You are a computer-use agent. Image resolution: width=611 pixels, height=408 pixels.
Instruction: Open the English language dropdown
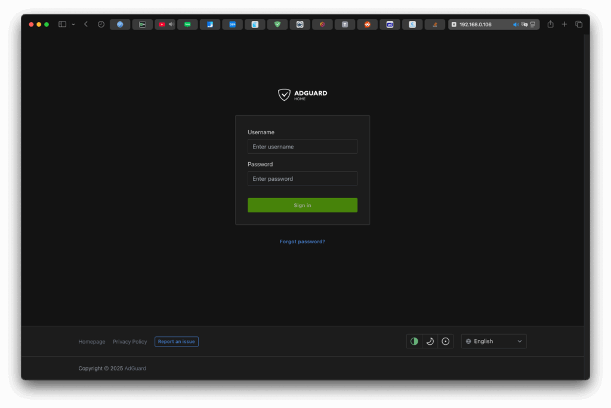coord(493,341)
